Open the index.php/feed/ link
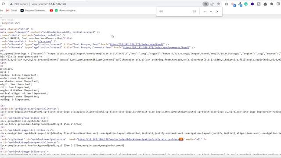The height and width of the screenshot is (158, 281). pyautogui.click(x=137, y=44)
